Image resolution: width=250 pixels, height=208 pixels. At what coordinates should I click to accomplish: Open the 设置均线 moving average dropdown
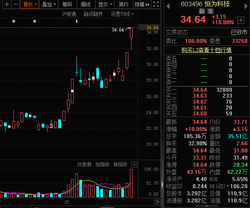coord(122,14)
